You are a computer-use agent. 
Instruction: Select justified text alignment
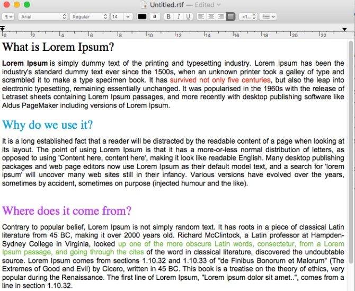coord(230,16)
